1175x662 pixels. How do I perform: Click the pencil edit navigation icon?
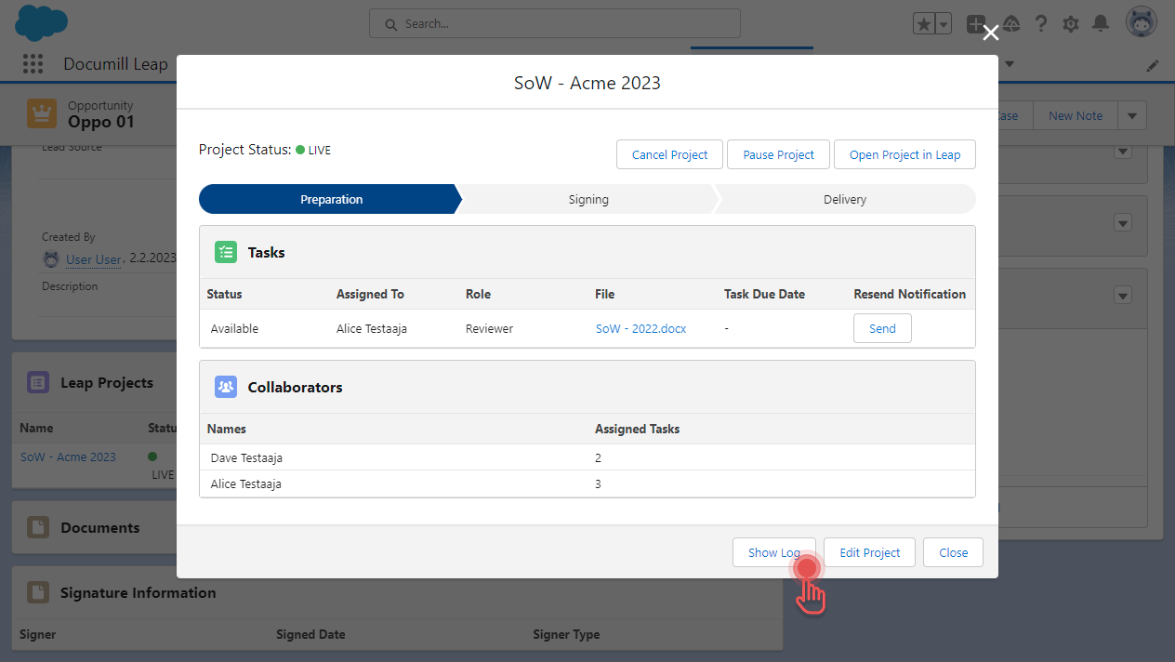click(x=1153, y=65)
